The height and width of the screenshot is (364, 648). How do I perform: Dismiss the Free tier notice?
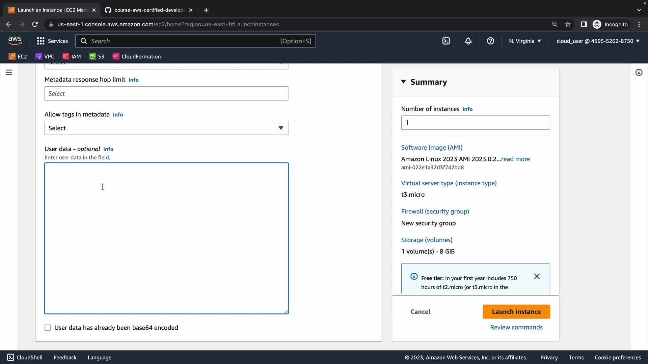coord(537,276)
